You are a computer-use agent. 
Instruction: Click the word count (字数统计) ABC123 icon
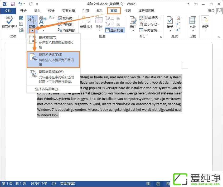pos(21,30)
